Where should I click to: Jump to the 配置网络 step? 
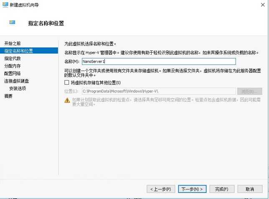13,74
